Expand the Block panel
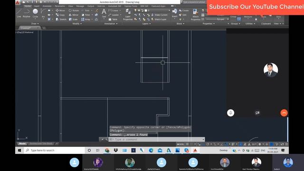The height and width of the screenshot is (171, 304). click(x=180, y=24)
